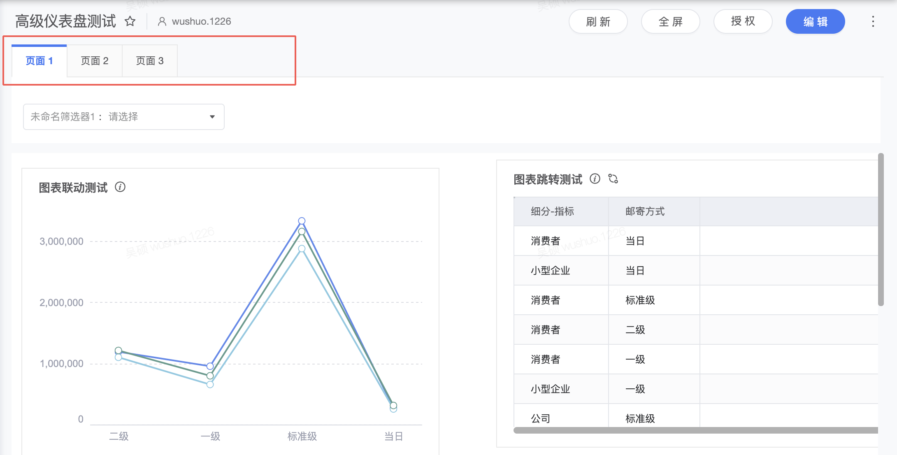Open the 请选择 filter selector box

123,117
